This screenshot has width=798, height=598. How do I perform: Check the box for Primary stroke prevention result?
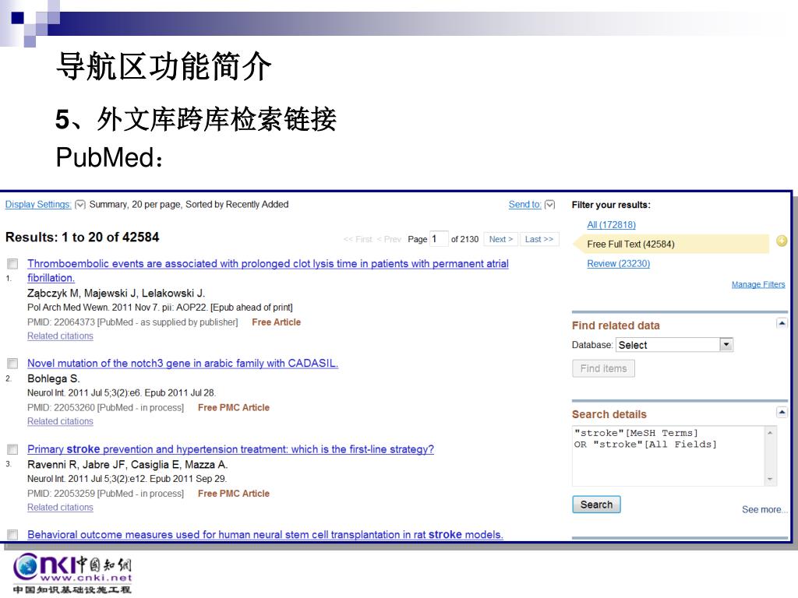tap(12, 449)
